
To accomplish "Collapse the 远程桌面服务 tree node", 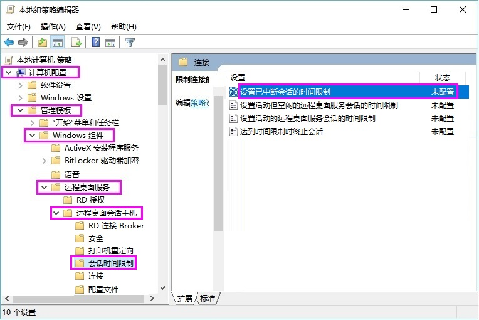I will click(44, 187).
